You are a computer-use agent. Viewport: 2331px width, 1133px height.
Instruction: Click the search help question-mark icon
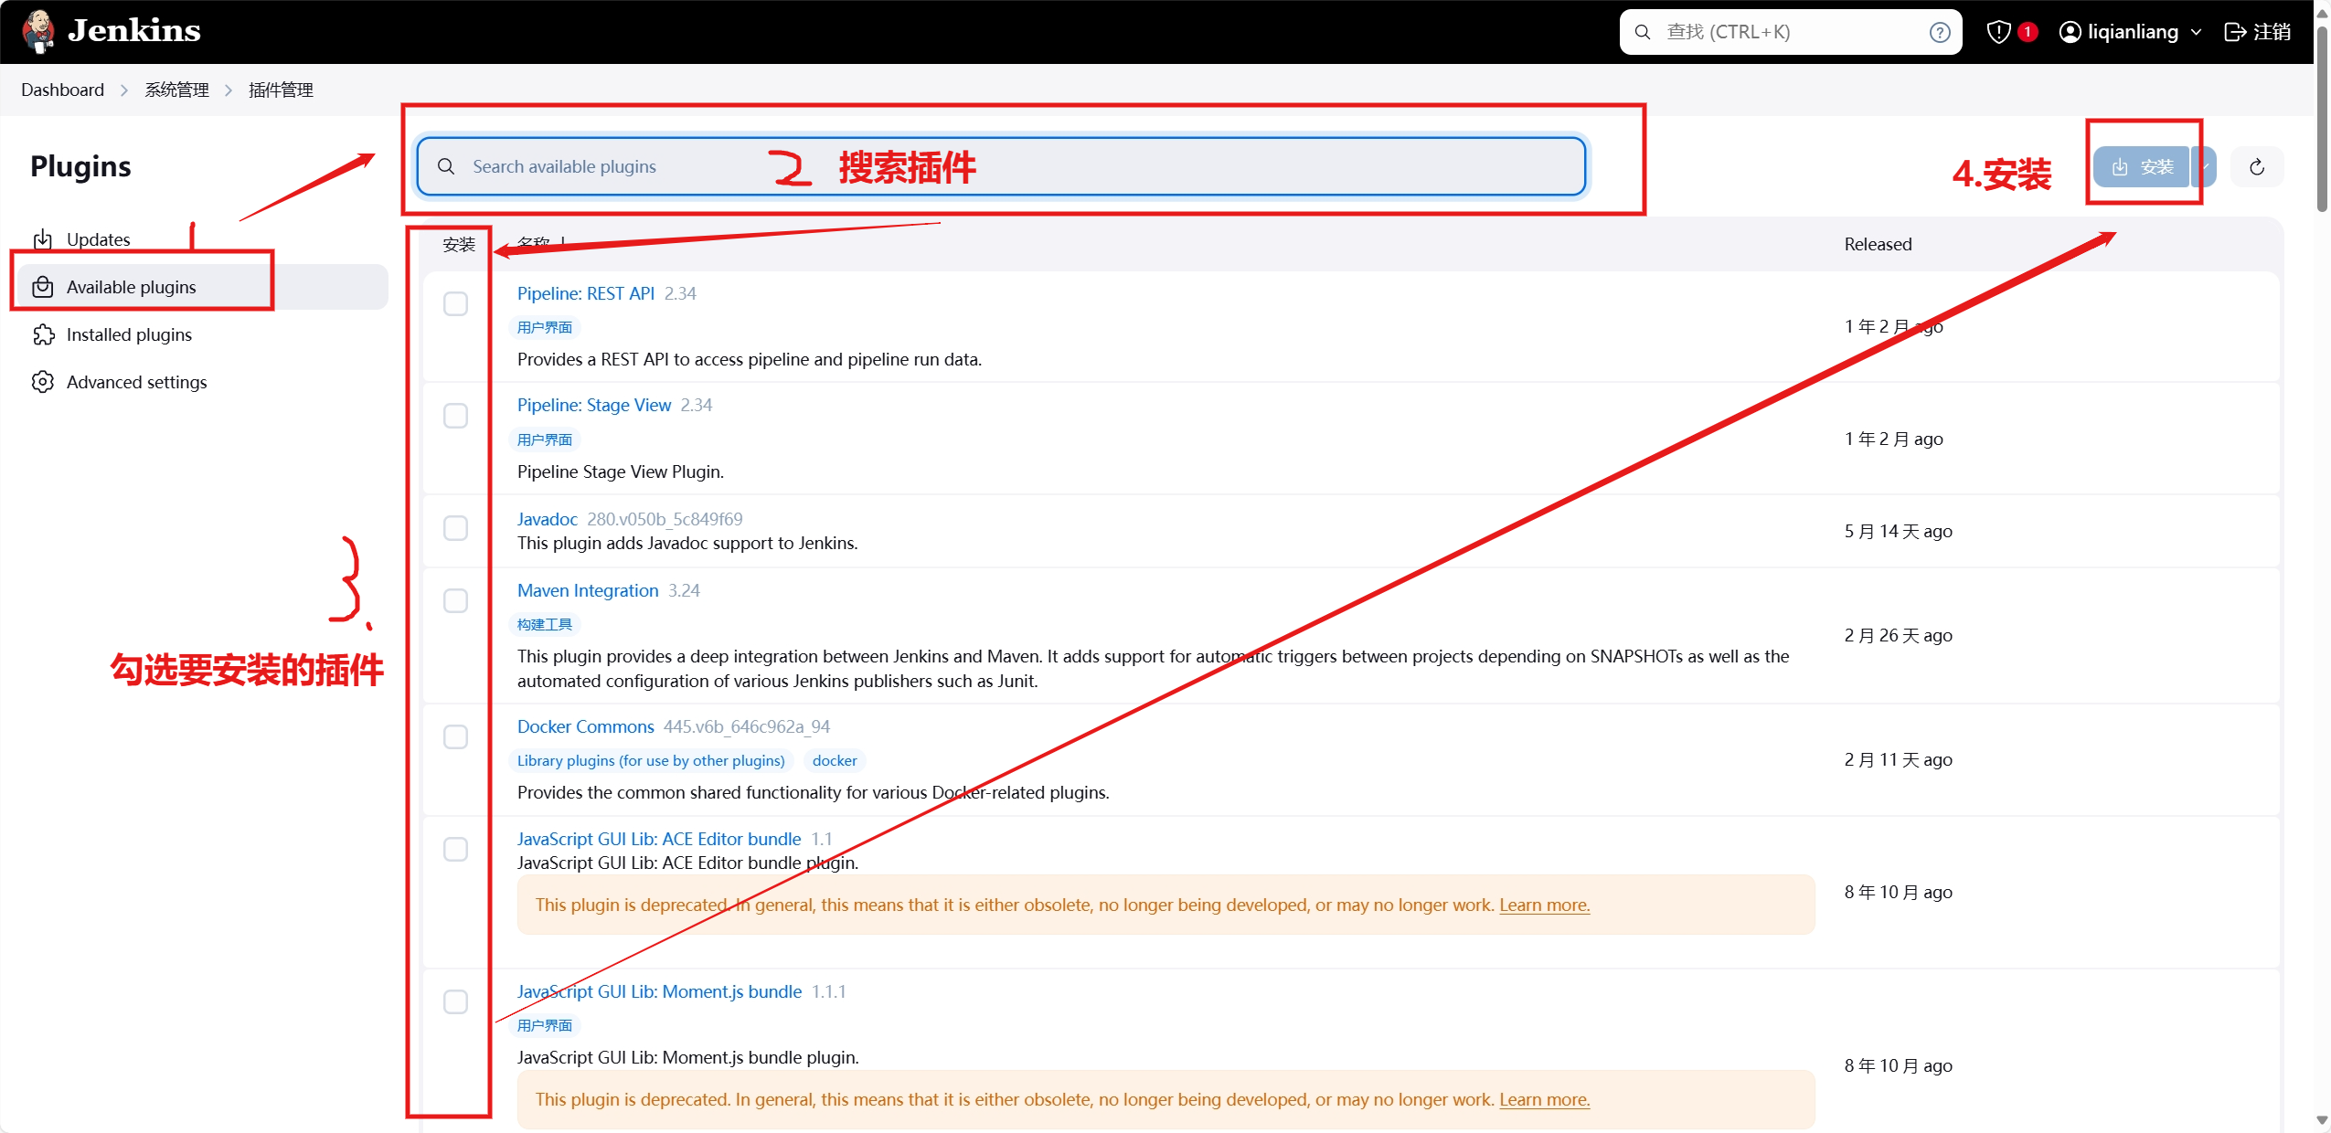1939,33
